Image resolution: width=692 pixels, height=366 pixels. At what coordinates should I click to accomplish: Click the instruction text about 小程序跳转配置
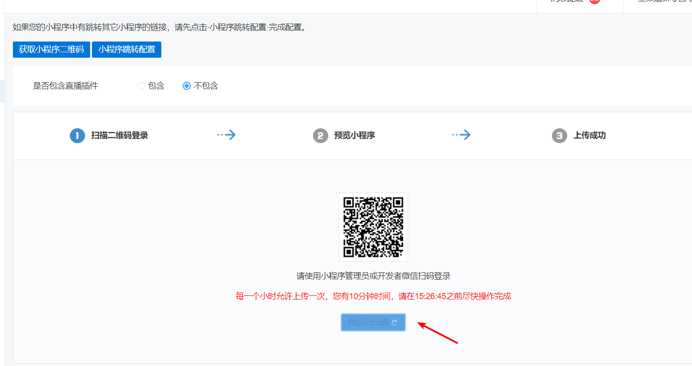pyautogui.click(x=159, y=27)
